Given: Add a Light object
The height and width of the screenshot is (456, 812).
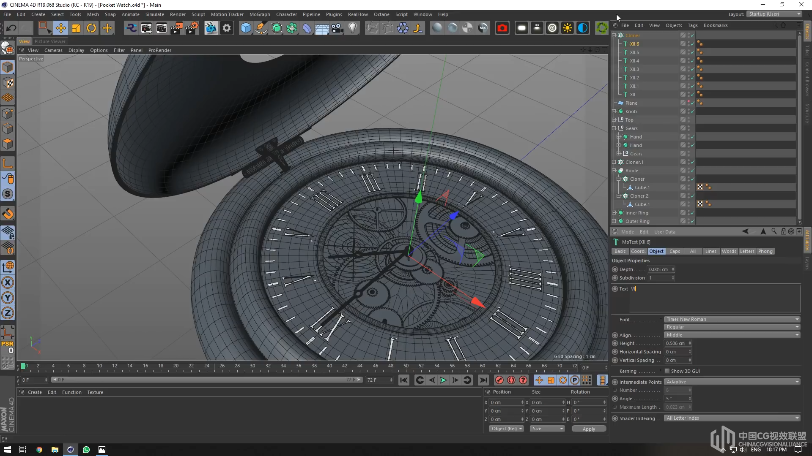Looking at the screenshot, I should click(x=353, y=28).
